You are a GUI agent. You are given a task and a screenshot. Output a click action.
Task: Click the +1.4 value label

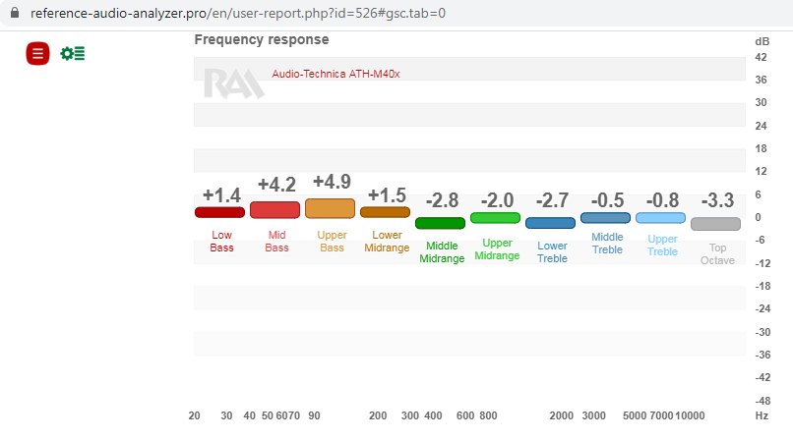coord(221,195)
